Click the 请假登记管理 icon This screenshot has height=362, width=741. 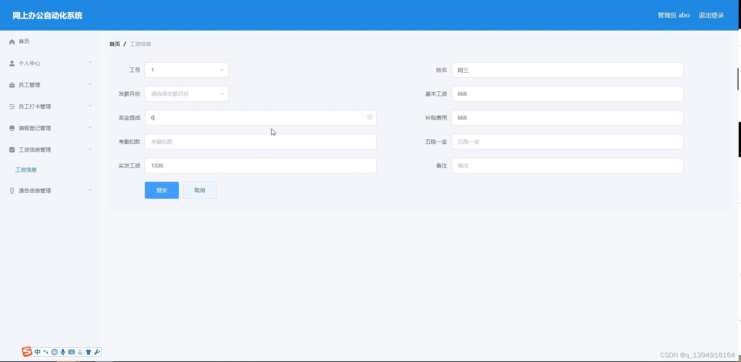(12, 128)
